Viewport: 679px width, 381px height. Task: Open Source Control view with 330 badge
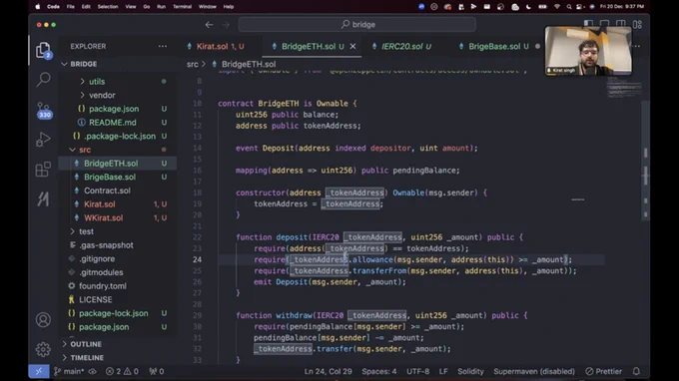tap(43, 110)
